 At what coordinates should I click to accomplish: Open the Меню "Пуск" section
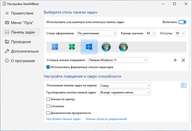point(21,23)
